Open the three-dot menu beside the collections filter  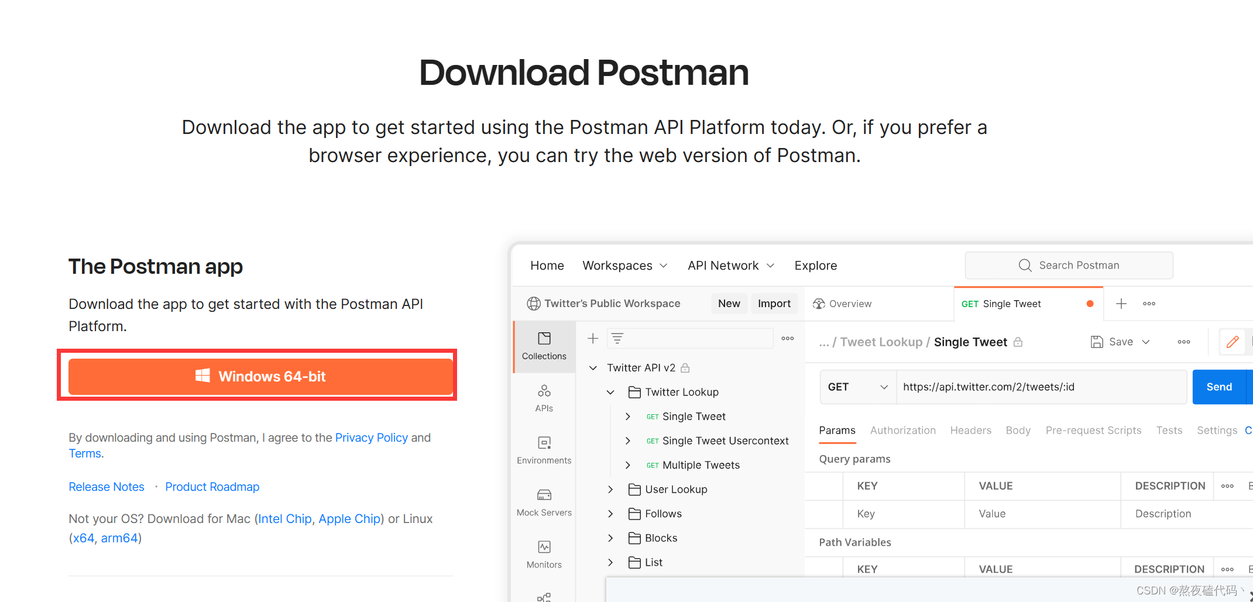(788, 338)
